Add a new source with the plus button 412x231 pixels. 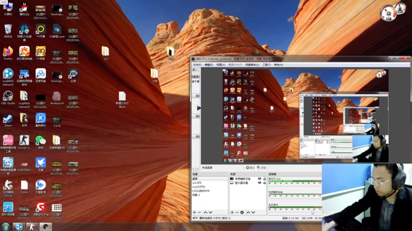(x=232, y=213)
